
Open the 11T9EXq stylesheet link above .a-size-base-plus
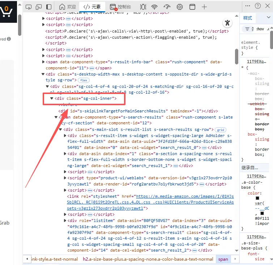click(x=256, y=237)
